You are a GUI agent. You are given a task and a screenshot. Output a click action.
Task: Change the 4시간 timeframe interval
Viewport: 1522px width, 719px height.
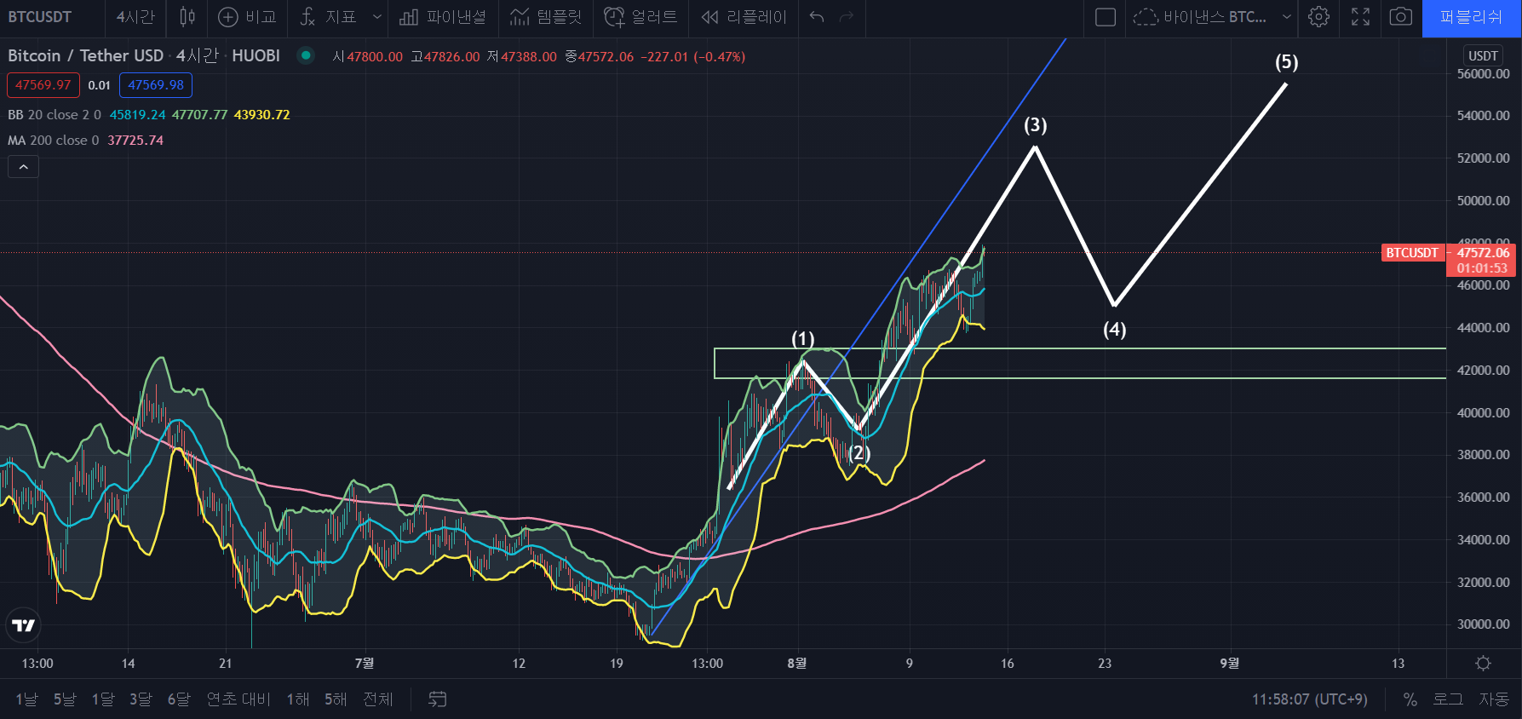[x=135, y=17]
